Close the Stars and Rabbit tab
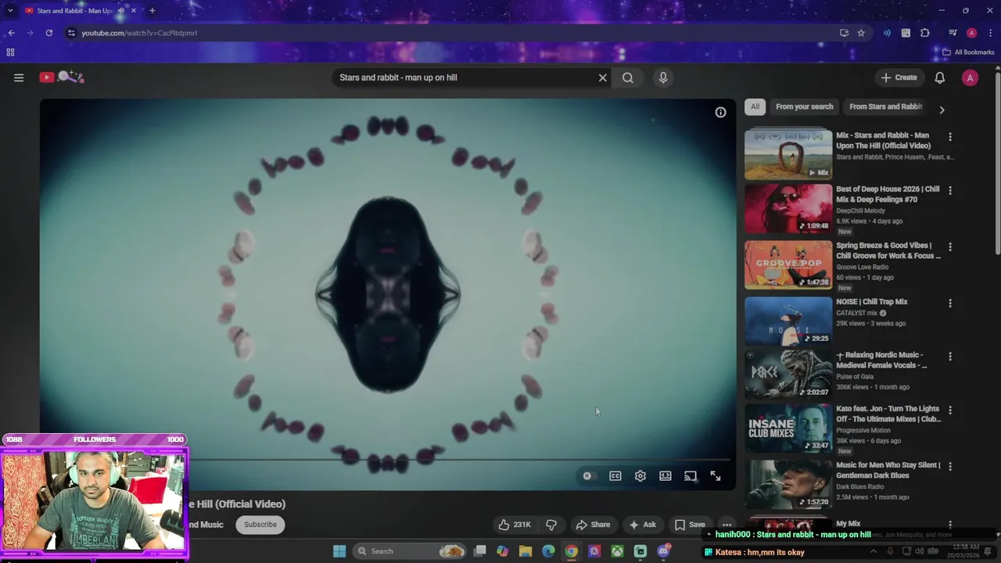Screen dimensions: 1001x563 (x=133, y=11)
